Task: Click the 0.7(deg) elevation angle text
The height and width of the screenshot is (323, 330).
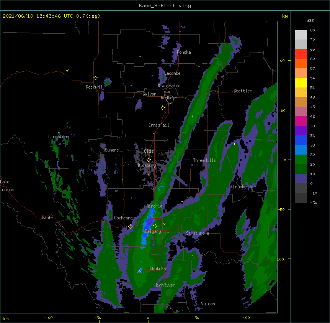Action: [x=88, y=16]
